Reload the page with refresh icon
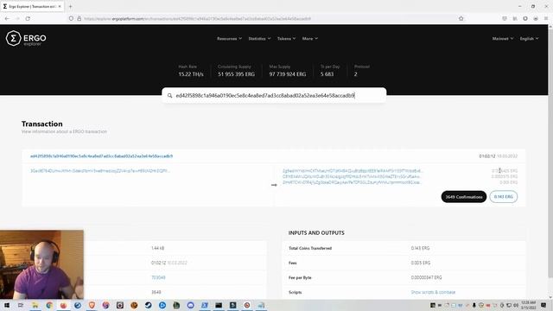 point(28,18)
